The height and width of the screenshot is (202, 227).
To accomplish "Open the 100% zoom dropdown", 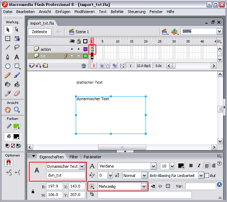I will [219, 31].
